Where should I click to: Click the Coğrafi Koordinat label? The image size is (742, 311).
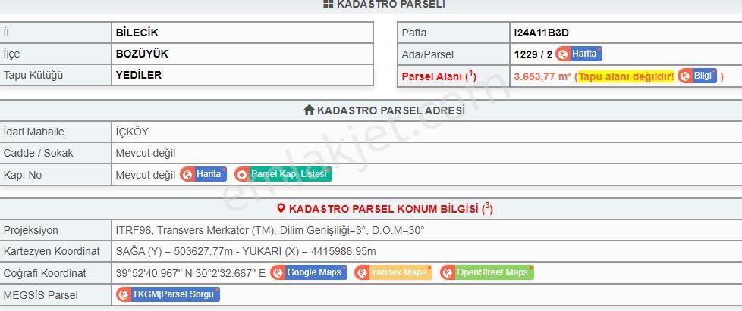coord(45,273)
